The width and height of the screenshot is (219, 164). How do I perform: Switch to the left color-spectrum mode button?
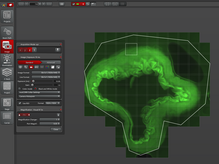pyautogui.click(x=4, y=5)
